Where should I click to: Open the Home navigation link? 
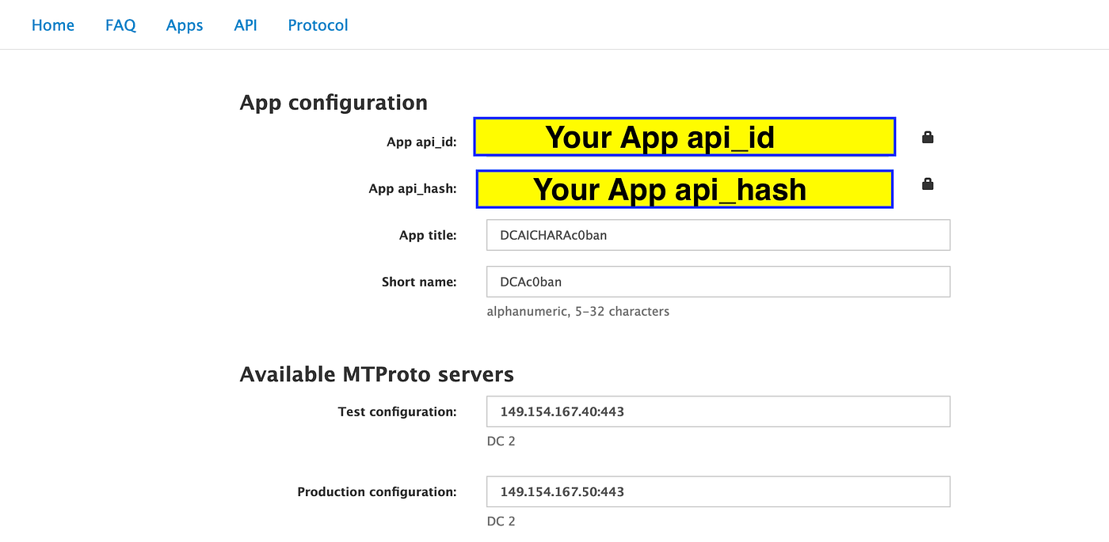[x=53, y=25]
